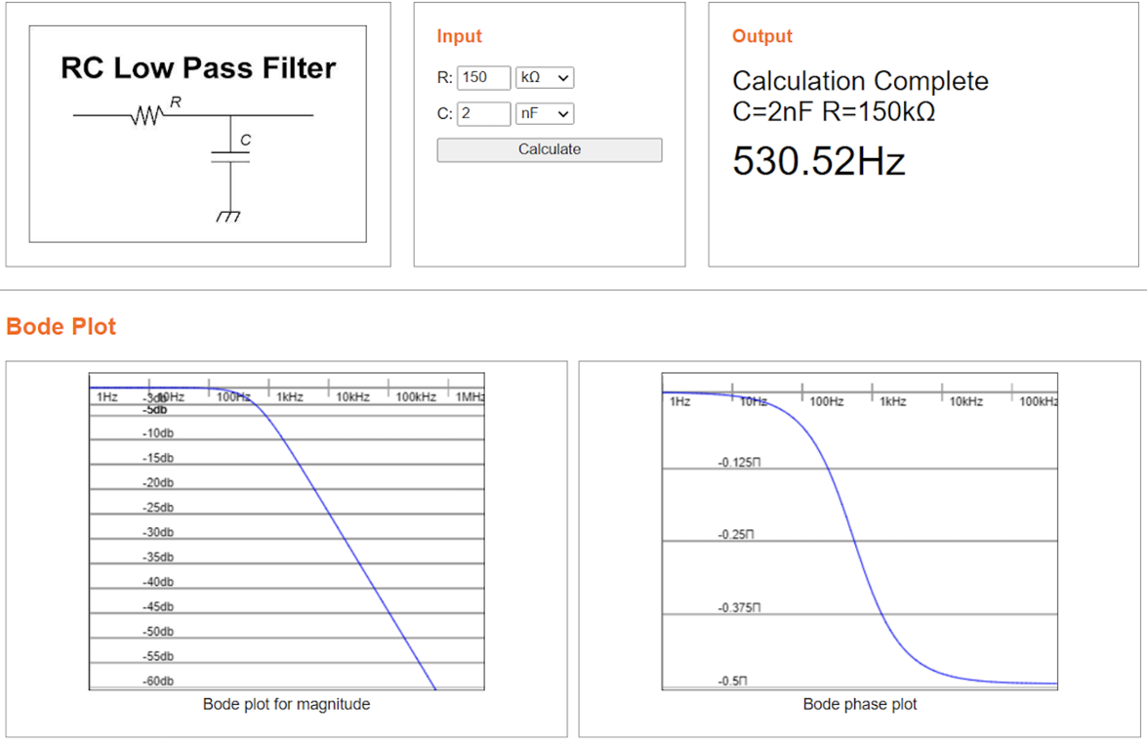Open the resistance unit kΩ dropdown
Viewport: 1147px width, 743px height.
tap(545, 77)
